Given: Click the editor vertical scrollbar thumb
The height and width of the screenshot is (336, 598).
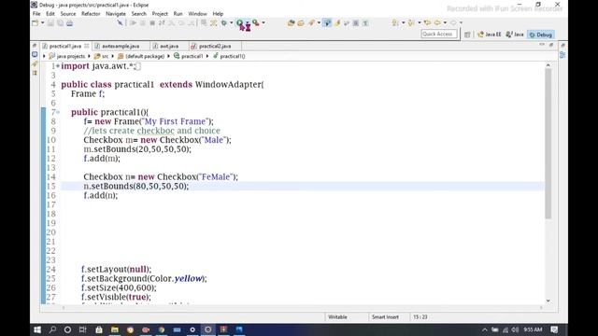Looking at the screenshot, I should [548, 144].
